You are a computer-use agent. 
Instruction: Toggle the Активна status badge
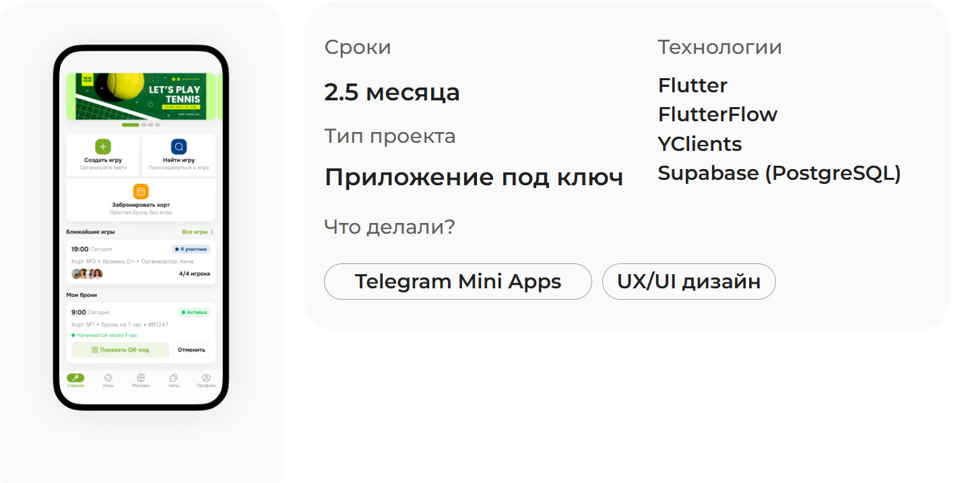click(x=195, y=312)
